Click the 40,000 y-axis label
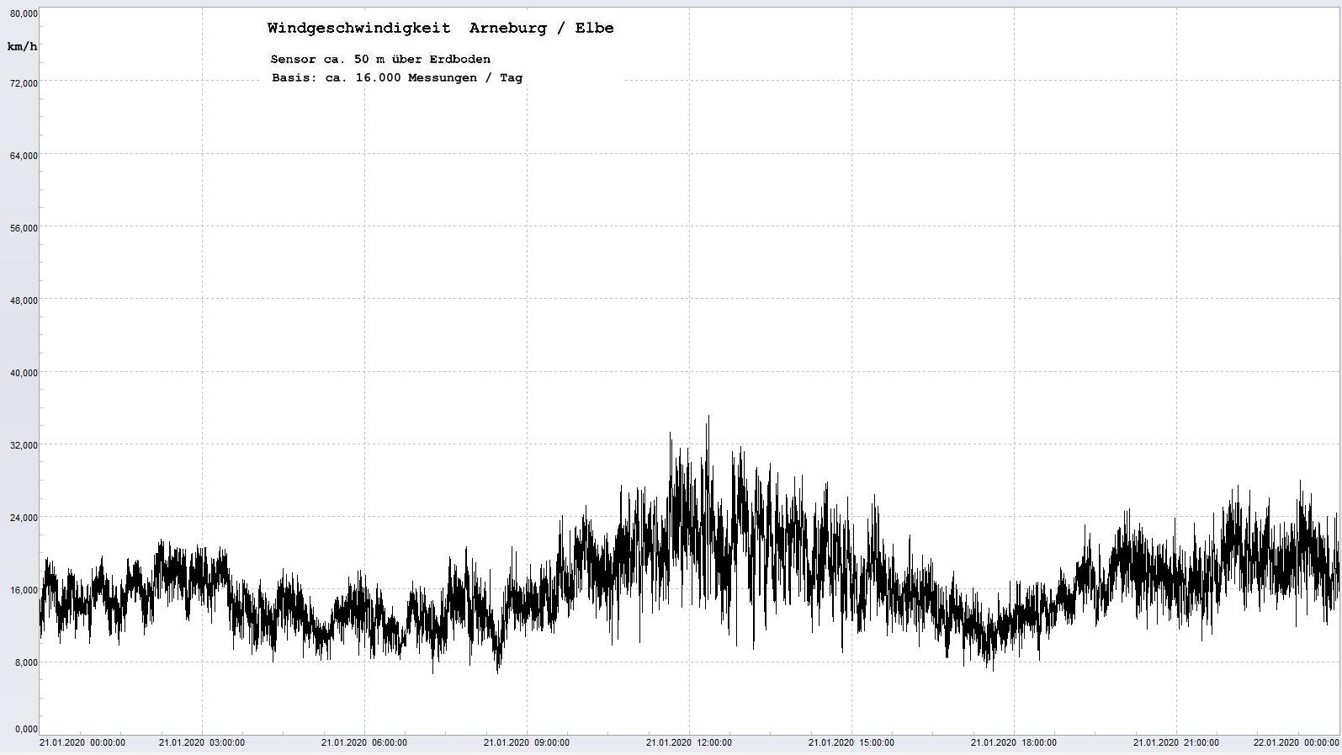This screenshot has width=1342, height=755. (x=24, y=372)
